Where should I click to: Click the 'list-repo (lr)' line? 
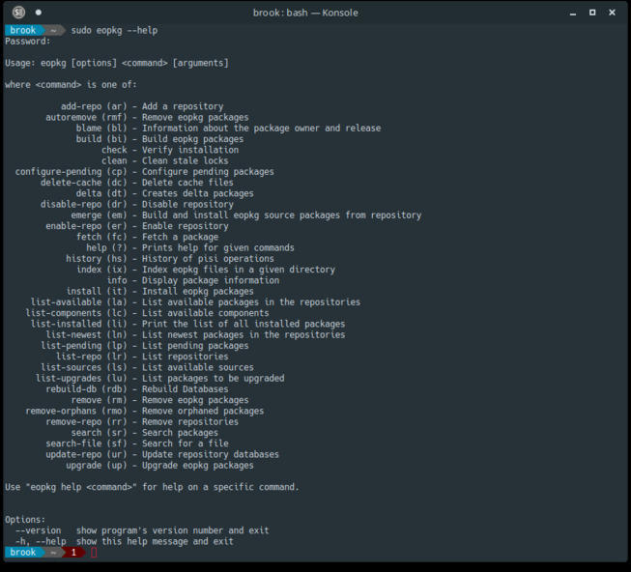tap(142, 357)
